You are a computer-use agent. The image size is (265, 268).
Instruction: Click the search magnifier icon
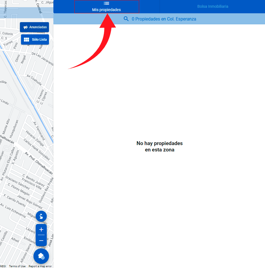(x=126, y=19)
